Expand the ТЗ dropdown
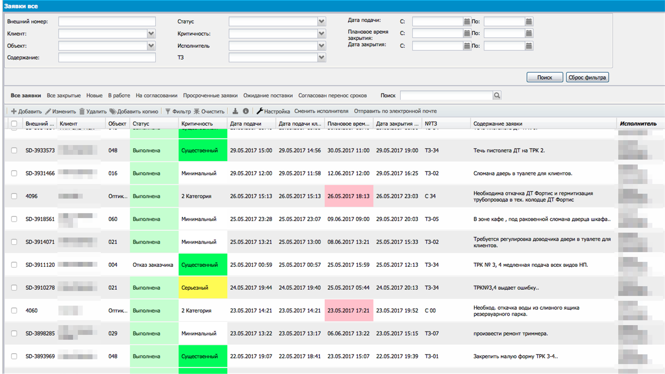This screenshot has width=665, height=374. pos(321,58)
